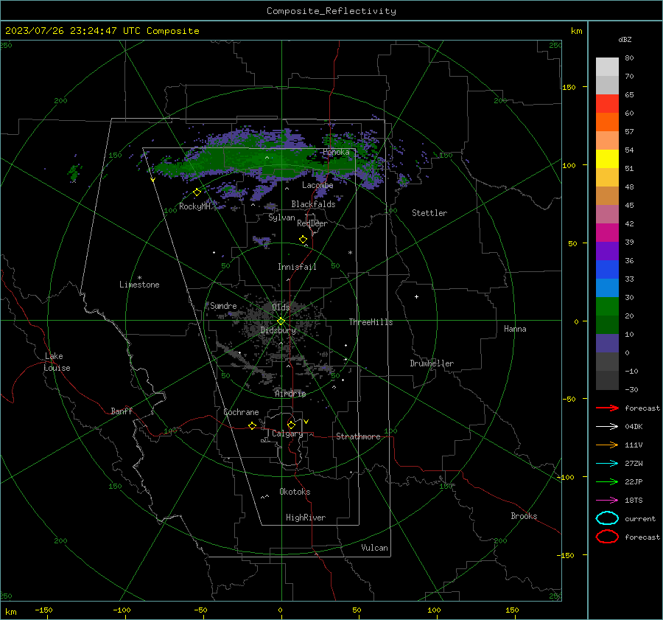Click the HighRiver label

306,518
